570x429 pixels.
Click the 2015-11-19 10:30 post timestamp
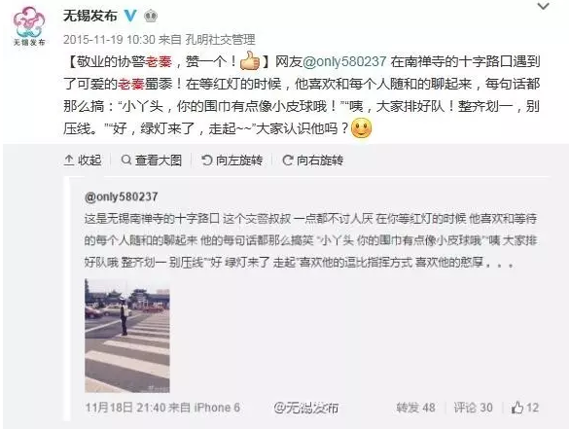tap(109, 39)
